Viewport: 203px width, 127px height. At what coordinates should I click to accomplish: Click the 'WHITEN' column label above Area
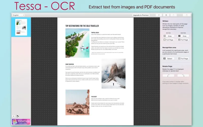point(168,33)
